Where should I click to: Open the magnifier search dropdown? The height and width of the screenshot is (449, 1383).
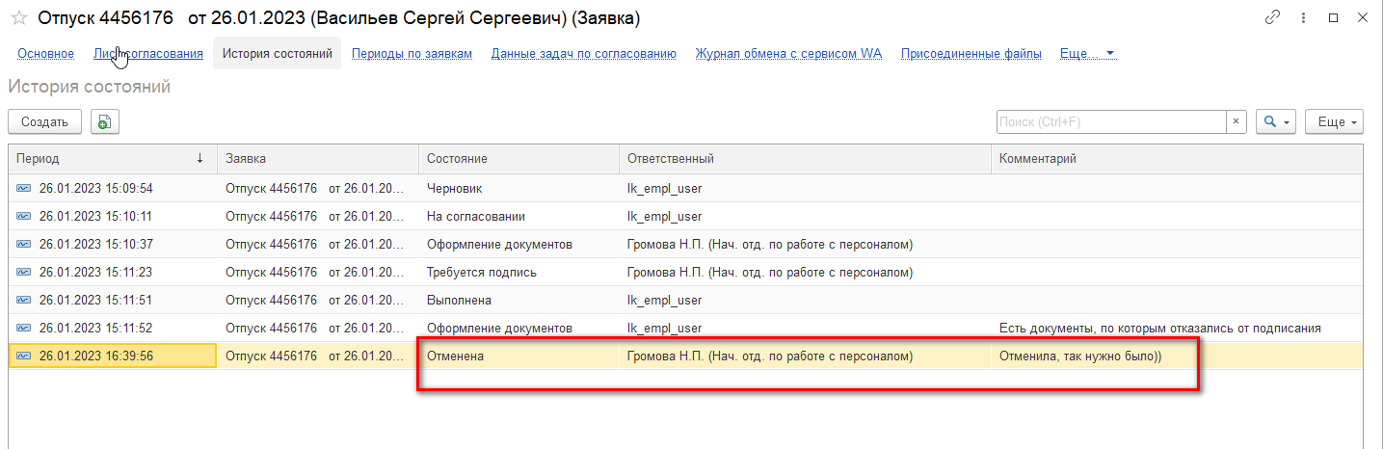[1277, 121]
